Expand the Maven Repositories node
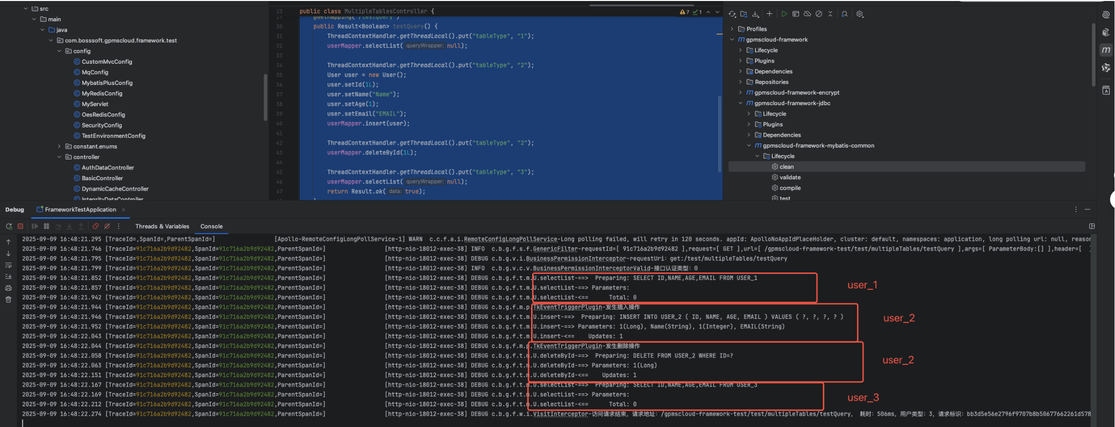Screen dimensions: 1115x427 coord(740,82)
